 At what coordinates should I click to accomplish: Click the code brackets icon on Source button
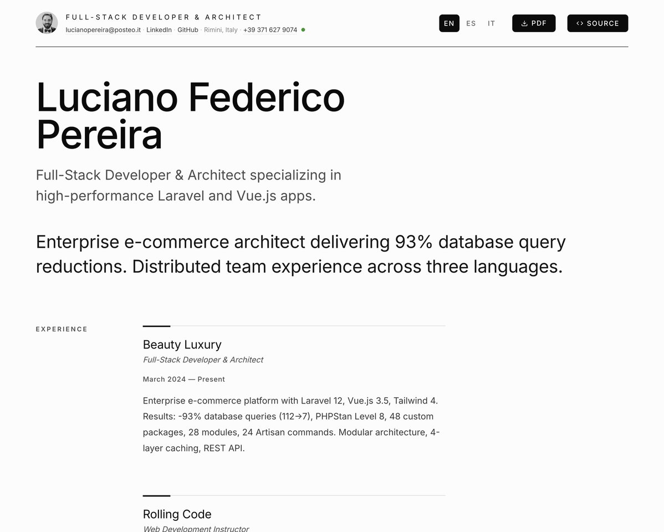tap(580, 23)
